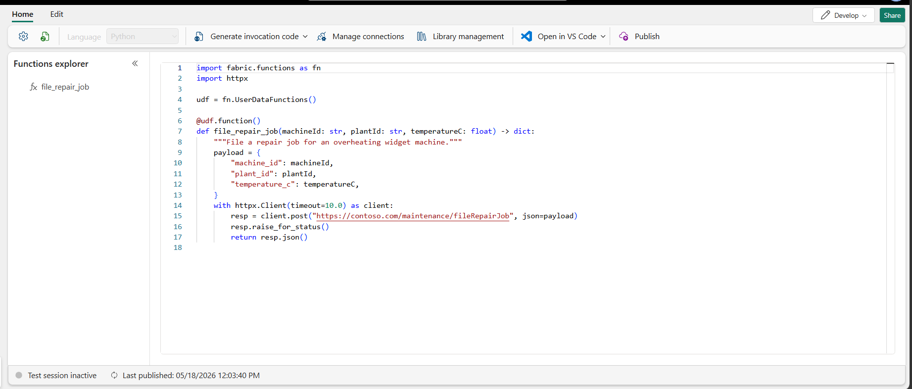912x389 pixels.
Task: Click Open in VS Code label
Action: coord(567,36)
